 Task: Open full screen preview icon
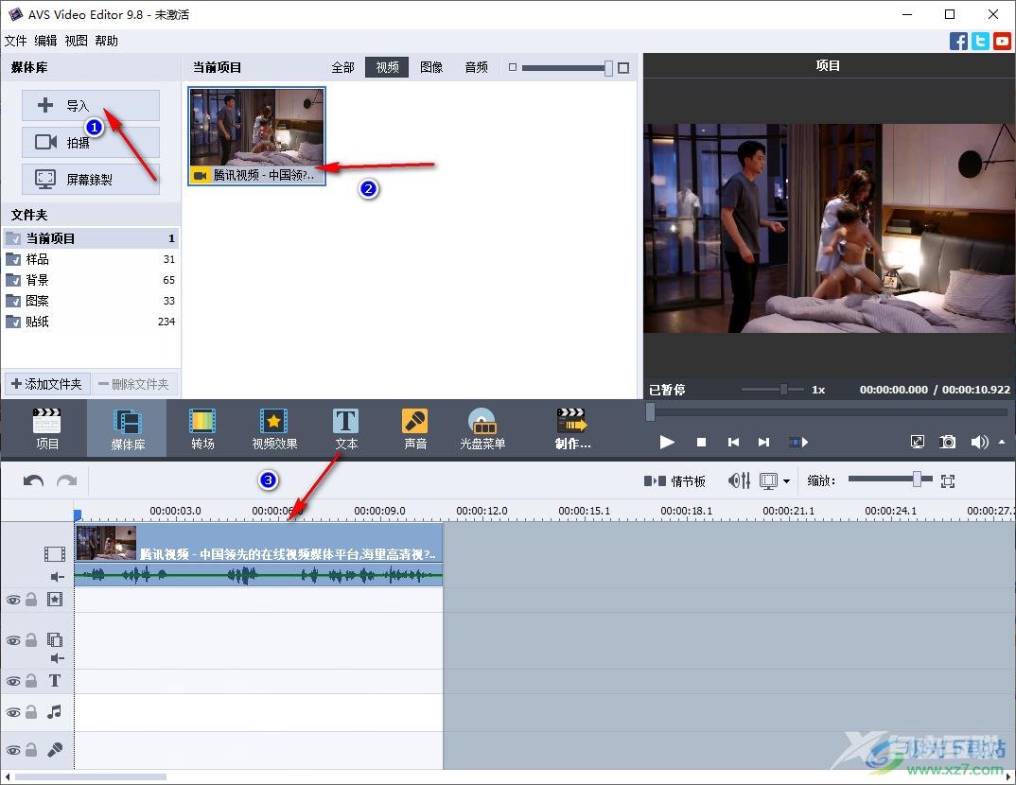pyautogui.click(x=918, y=442)
